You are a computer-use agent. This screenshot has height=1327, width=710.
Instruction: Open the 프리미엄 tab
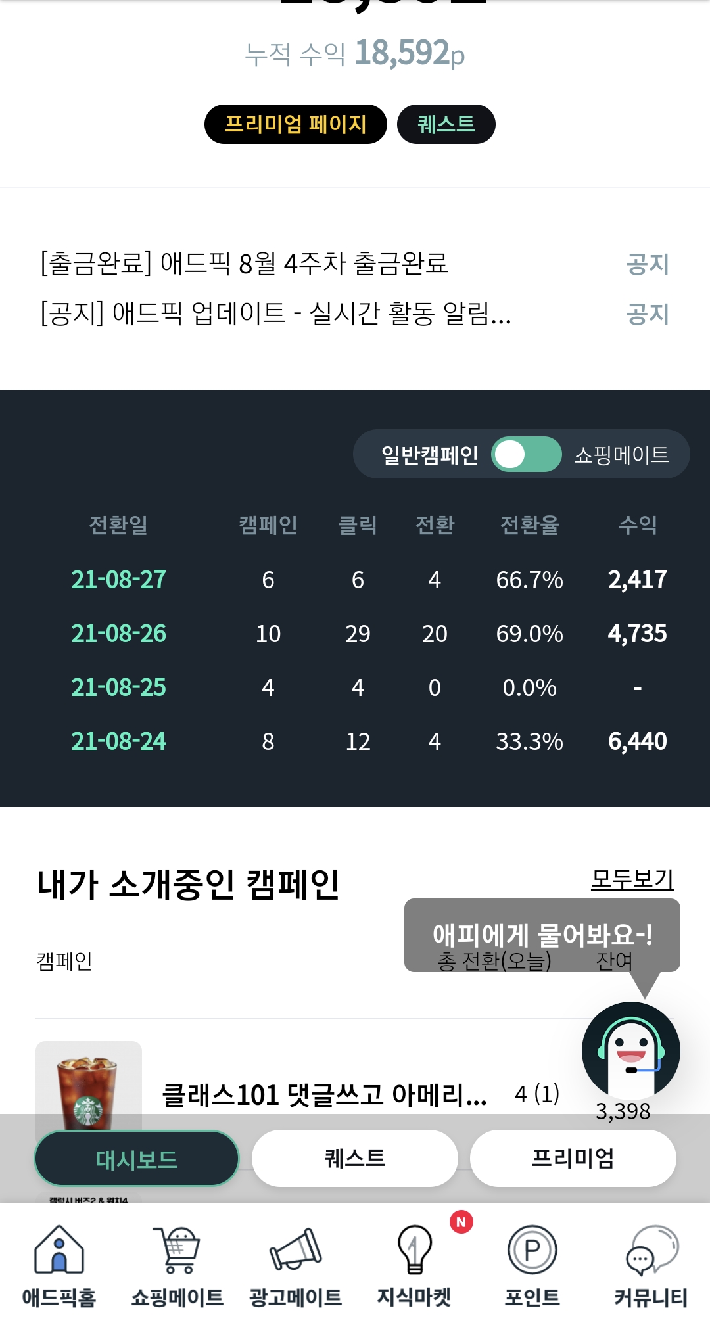573,1159
